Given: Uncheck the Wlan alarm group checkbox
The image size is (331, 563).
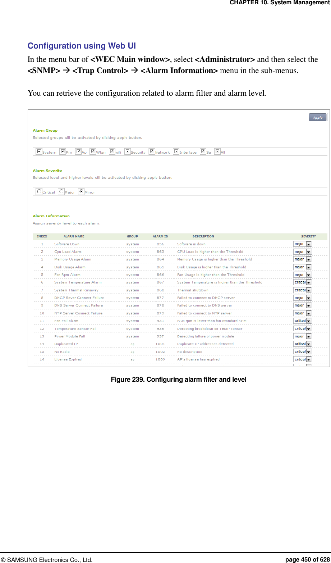Looking at the screenshot, I should [x=93, y=151].
